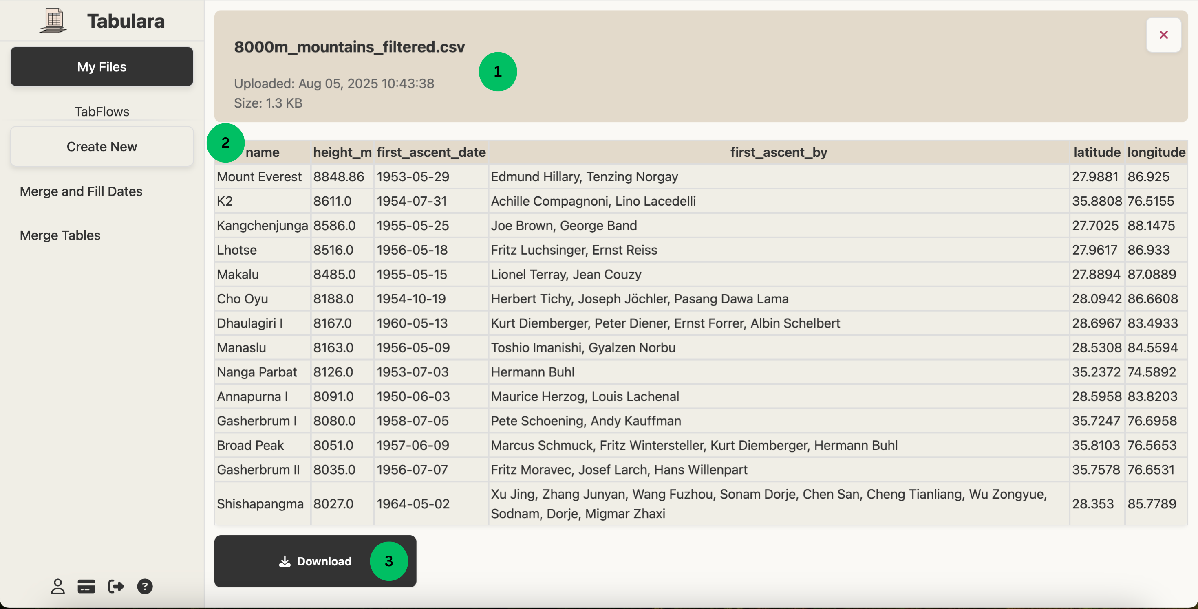Click green marker 1 near the file info
1198x609 pixels.
point(498,71)
